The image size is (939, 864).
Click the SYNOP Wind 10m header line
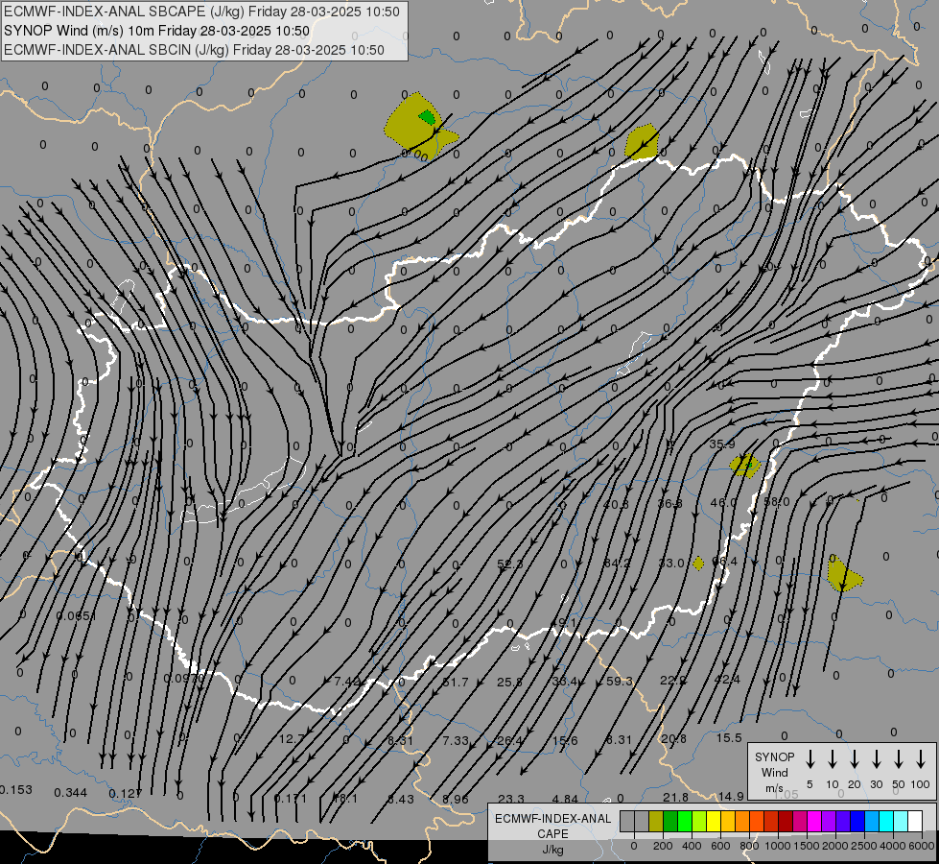tap(157, 31)
